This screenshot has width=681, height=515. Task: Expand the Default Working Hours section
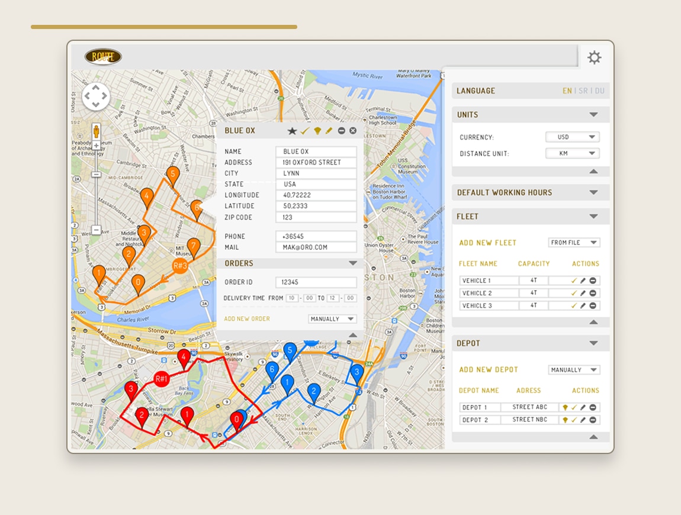point(594,192)
